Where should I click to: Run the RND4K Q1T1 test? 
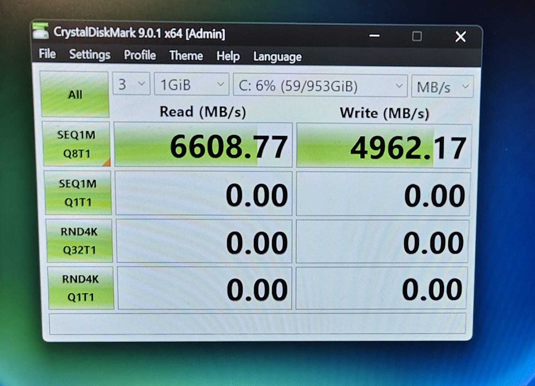pyautogui.click(x=81, y=288)
